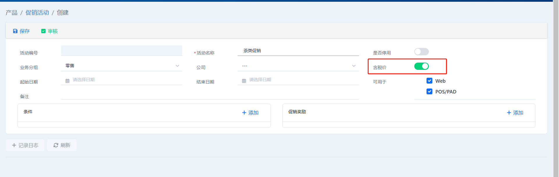Click the Web checkbox label text
This screenshot has height=177, width=559.
click(x=441, y=81)
